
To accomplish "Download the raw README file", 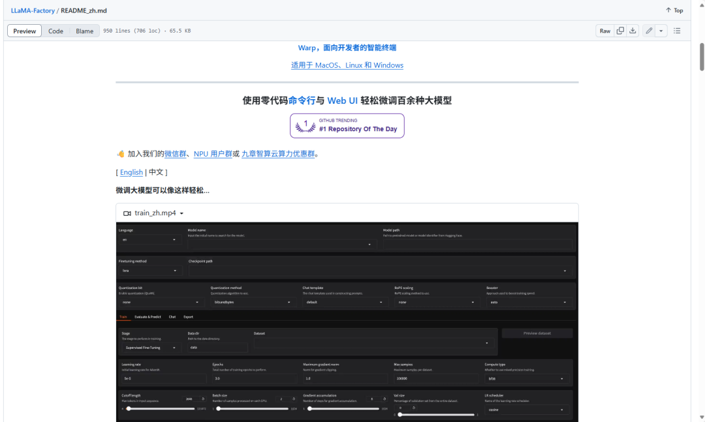I will point(633,31).
